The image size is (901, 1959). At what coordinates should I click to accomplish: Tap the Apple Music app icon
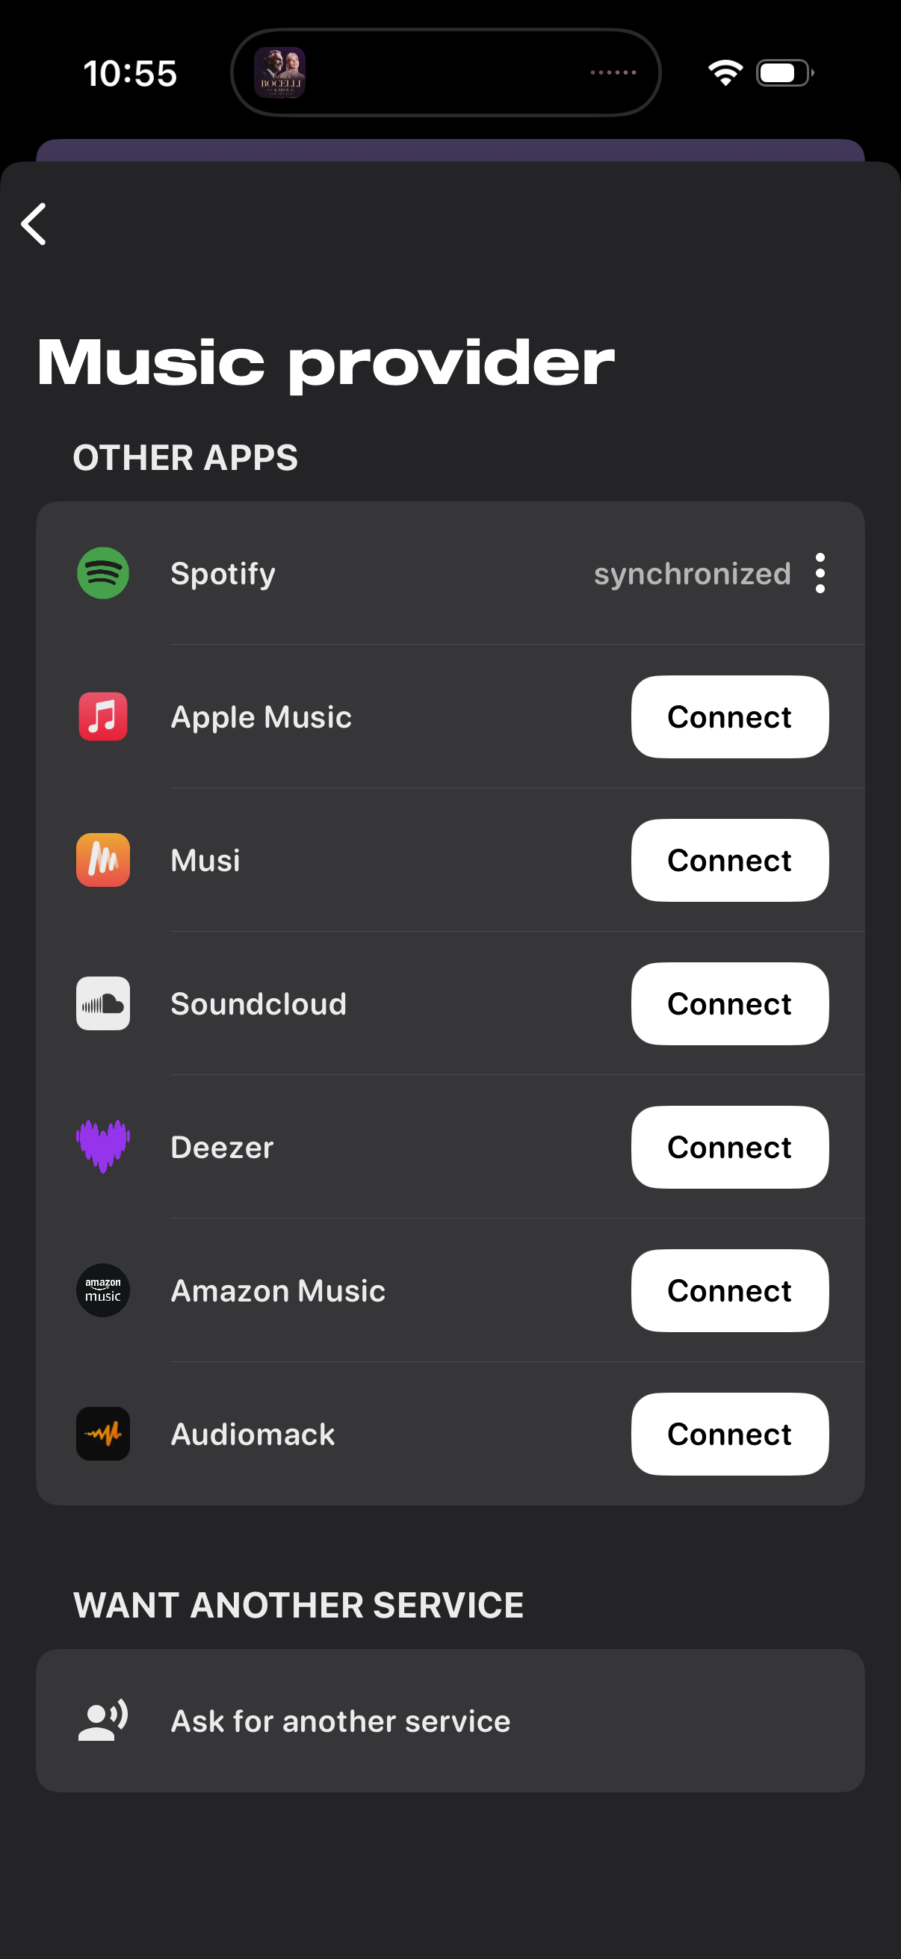(x=102, y=717)
